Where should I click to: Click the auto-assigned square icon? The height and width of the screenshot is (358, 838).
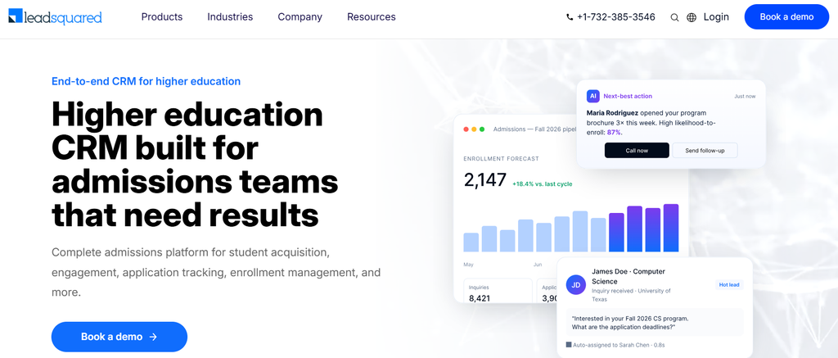coord(569,345)
